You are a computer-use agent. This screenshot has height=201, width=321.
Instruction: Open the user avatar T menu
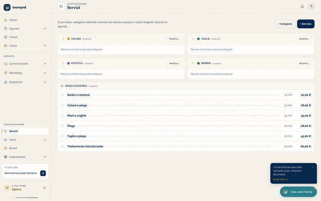pos(311,6)
